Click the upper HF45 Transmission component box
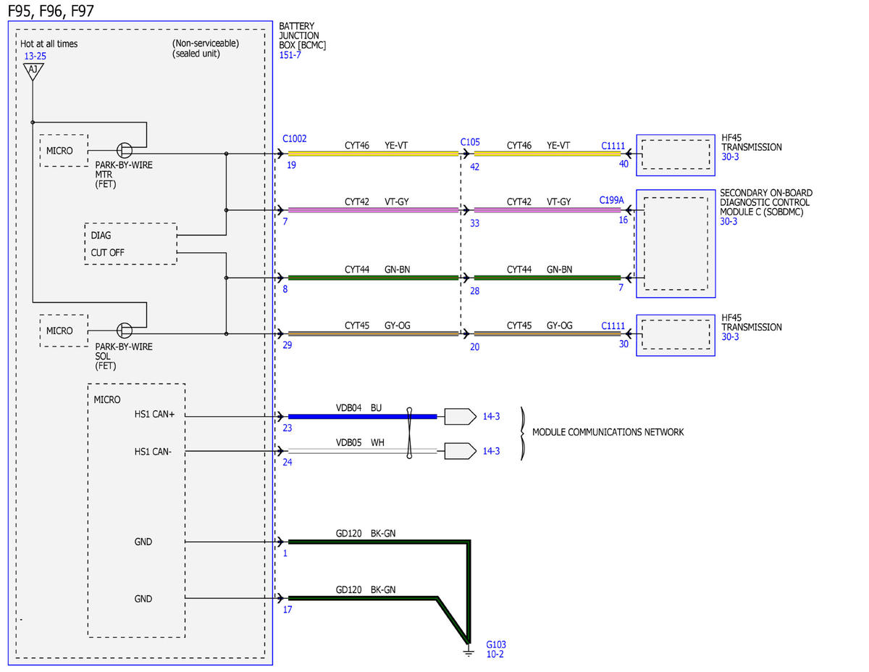Viewport: 869px width, 672px height. [x=676, y=155]
